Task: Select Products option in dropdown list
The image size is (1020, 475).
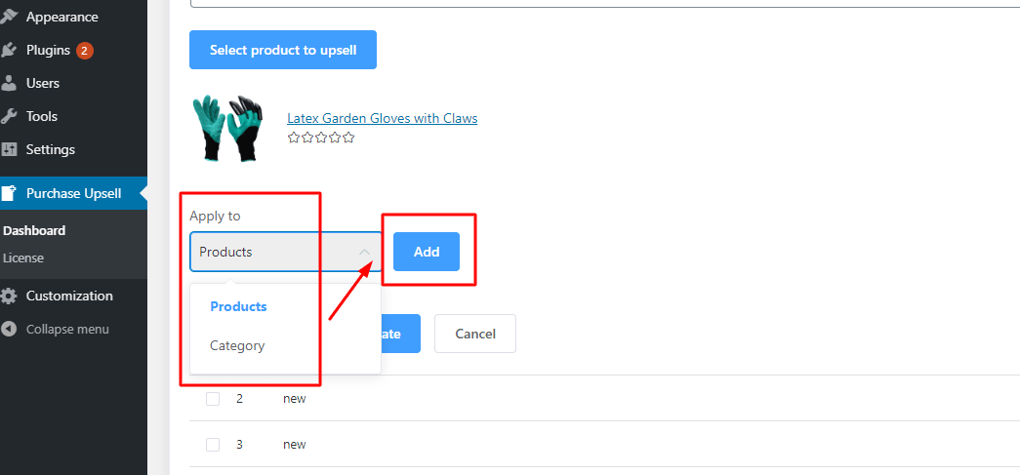Action: tap(238, 306)
